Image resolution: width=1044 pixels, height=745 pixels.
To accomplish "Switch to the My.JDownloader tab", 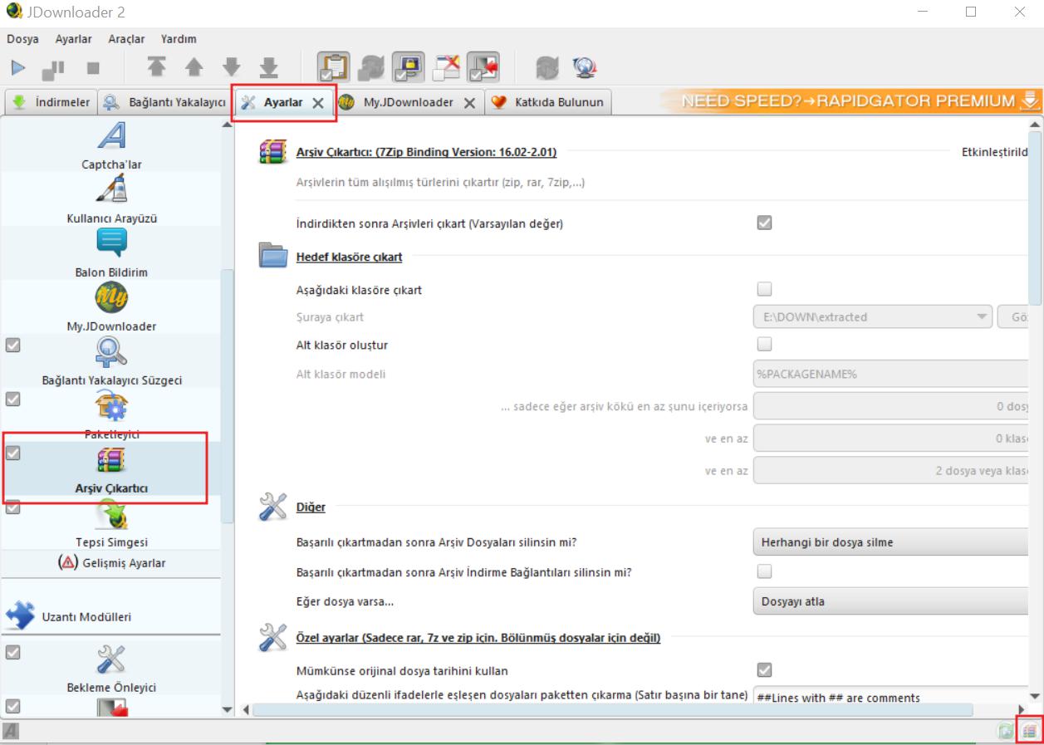I will coord(409,102).
